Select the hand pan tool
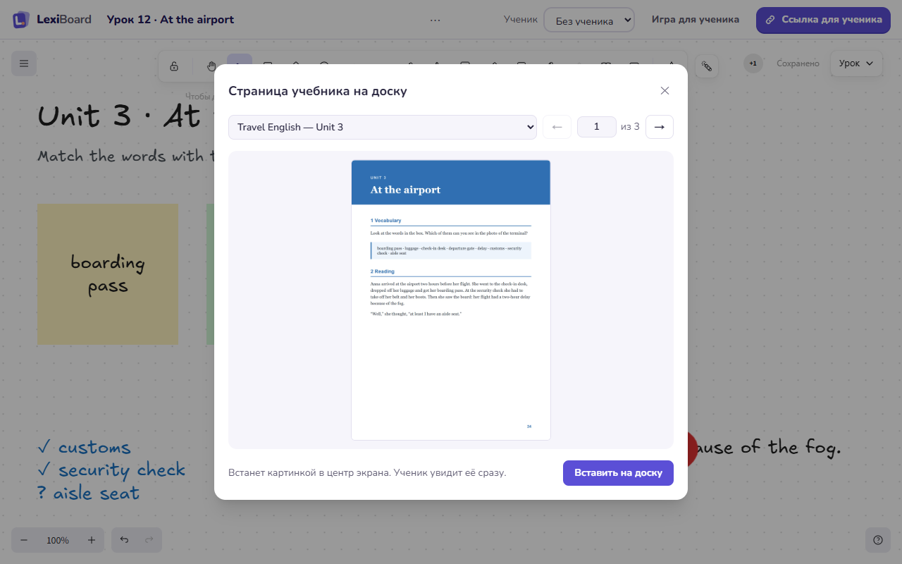 pos(211,66)
